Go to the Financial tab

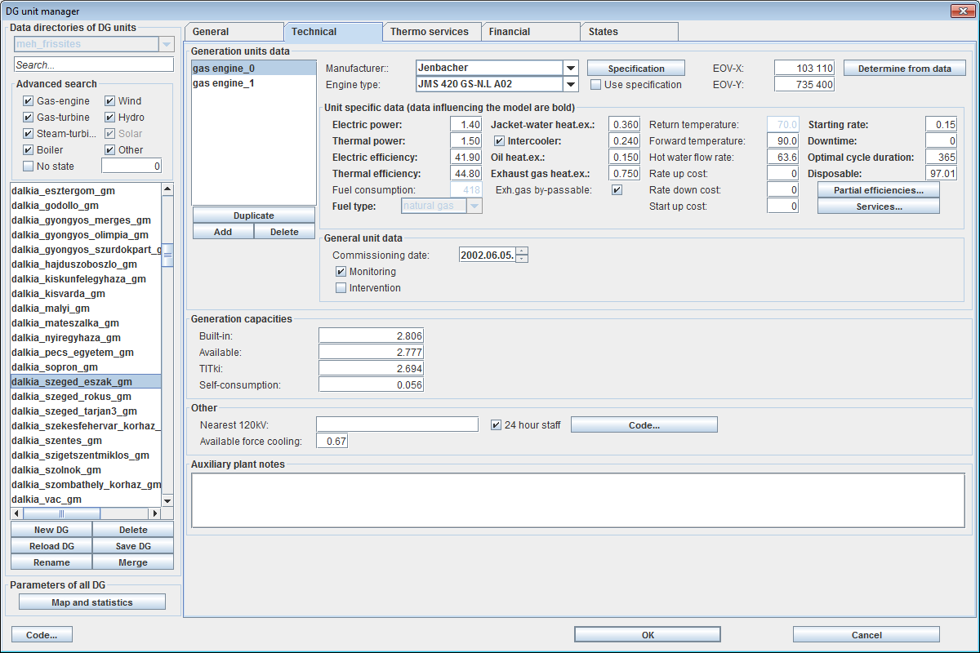(530, 32)
